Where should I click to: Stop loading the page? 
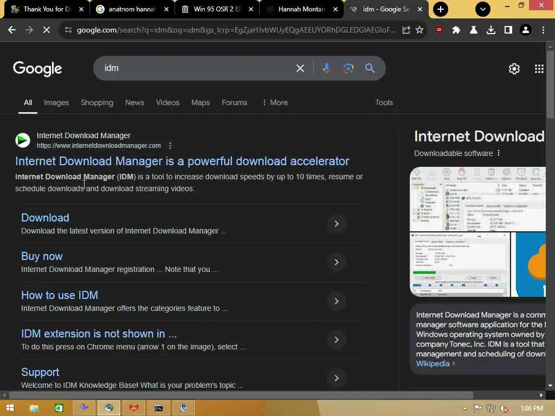pos(47,30)
